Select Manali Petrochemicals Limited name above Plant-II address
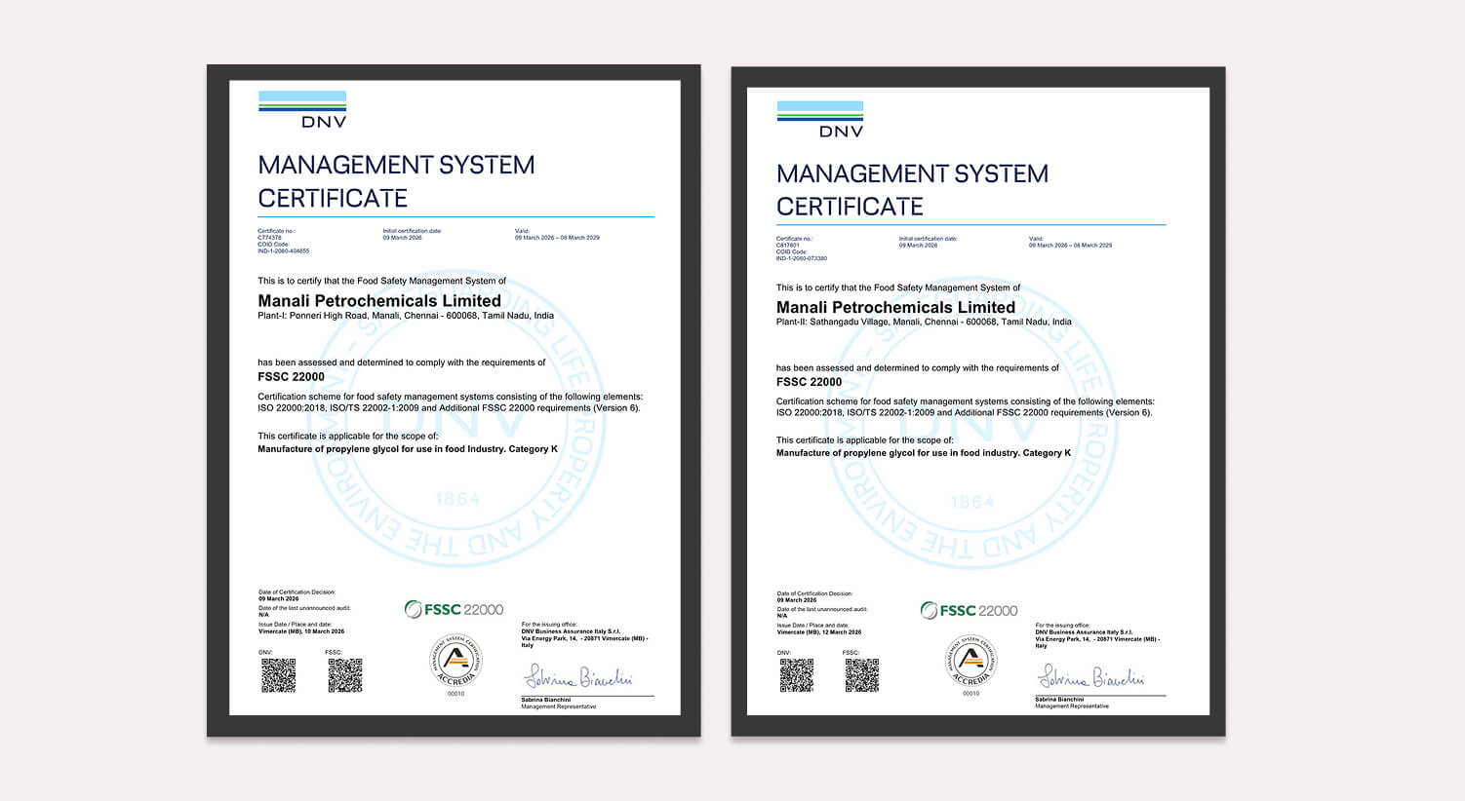Screen dimensions: 1465x801 [x=895, y=307]
